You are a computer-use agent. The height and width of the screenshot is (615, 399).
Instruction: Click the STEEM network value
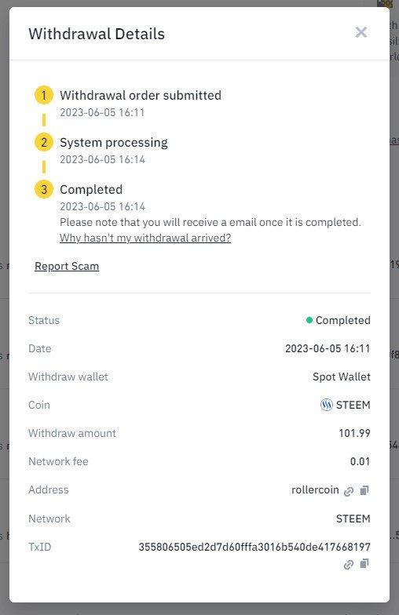click(x=353, y=519)
